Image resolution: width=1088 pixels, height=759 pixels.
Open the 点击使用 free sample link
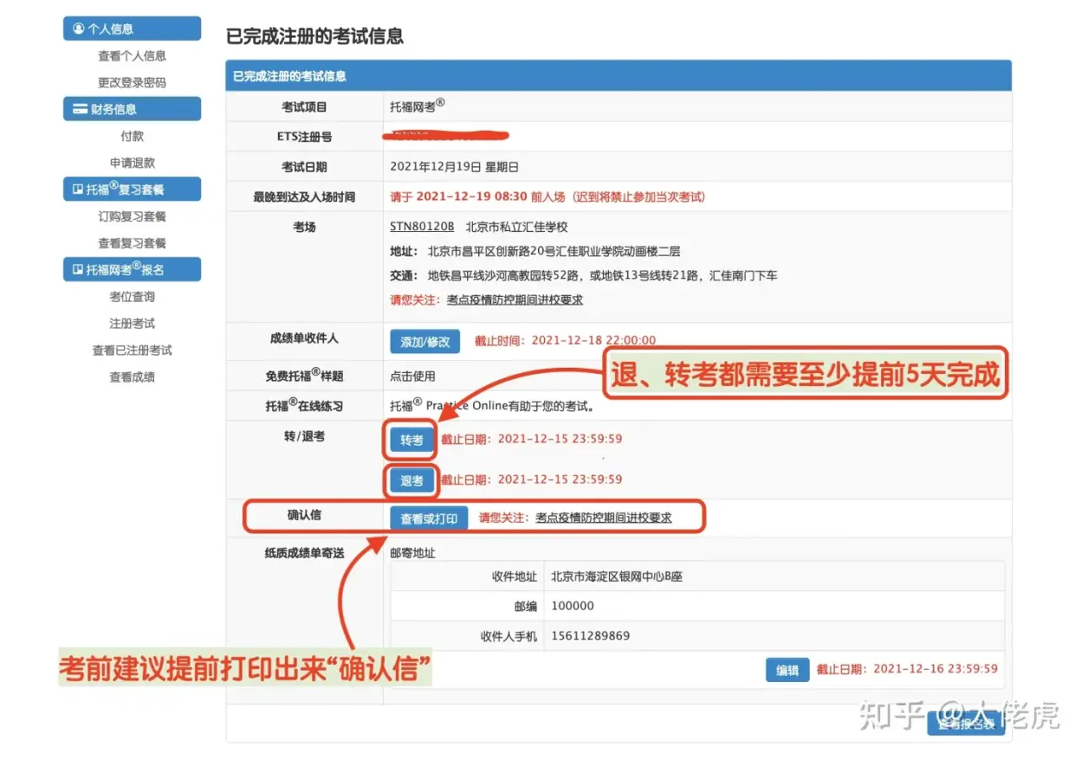pyautogui.click(x=412, y=376)
